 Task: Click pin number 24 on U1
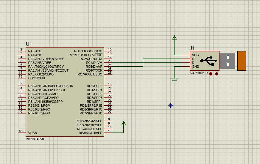110,65
